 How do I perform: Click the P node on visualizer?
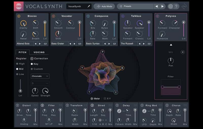[103, 52]
